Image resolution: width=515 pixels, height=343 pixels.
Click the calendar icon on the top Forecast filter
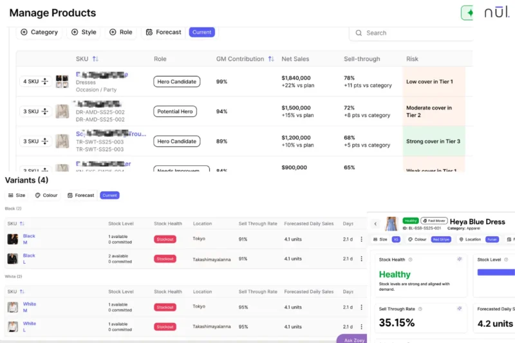[x=149, y=32]
